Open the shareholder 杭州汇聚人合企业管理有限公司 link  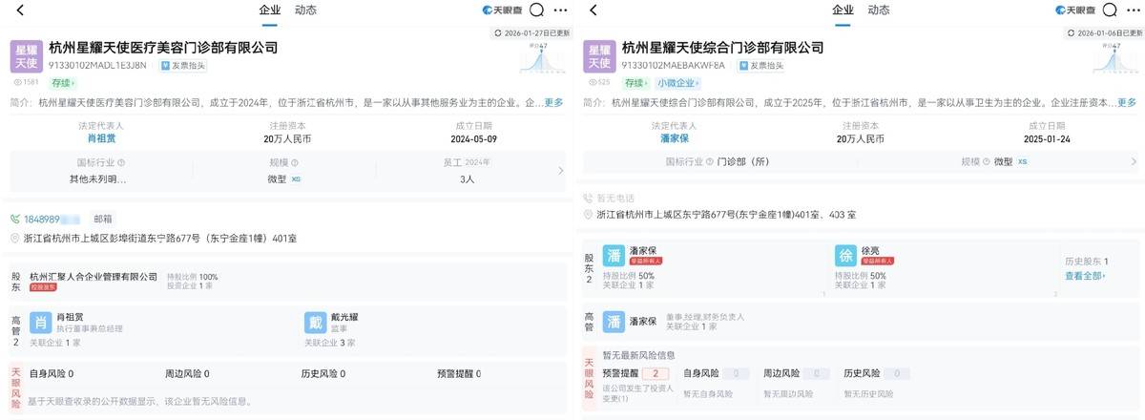(x=94, y=277)
